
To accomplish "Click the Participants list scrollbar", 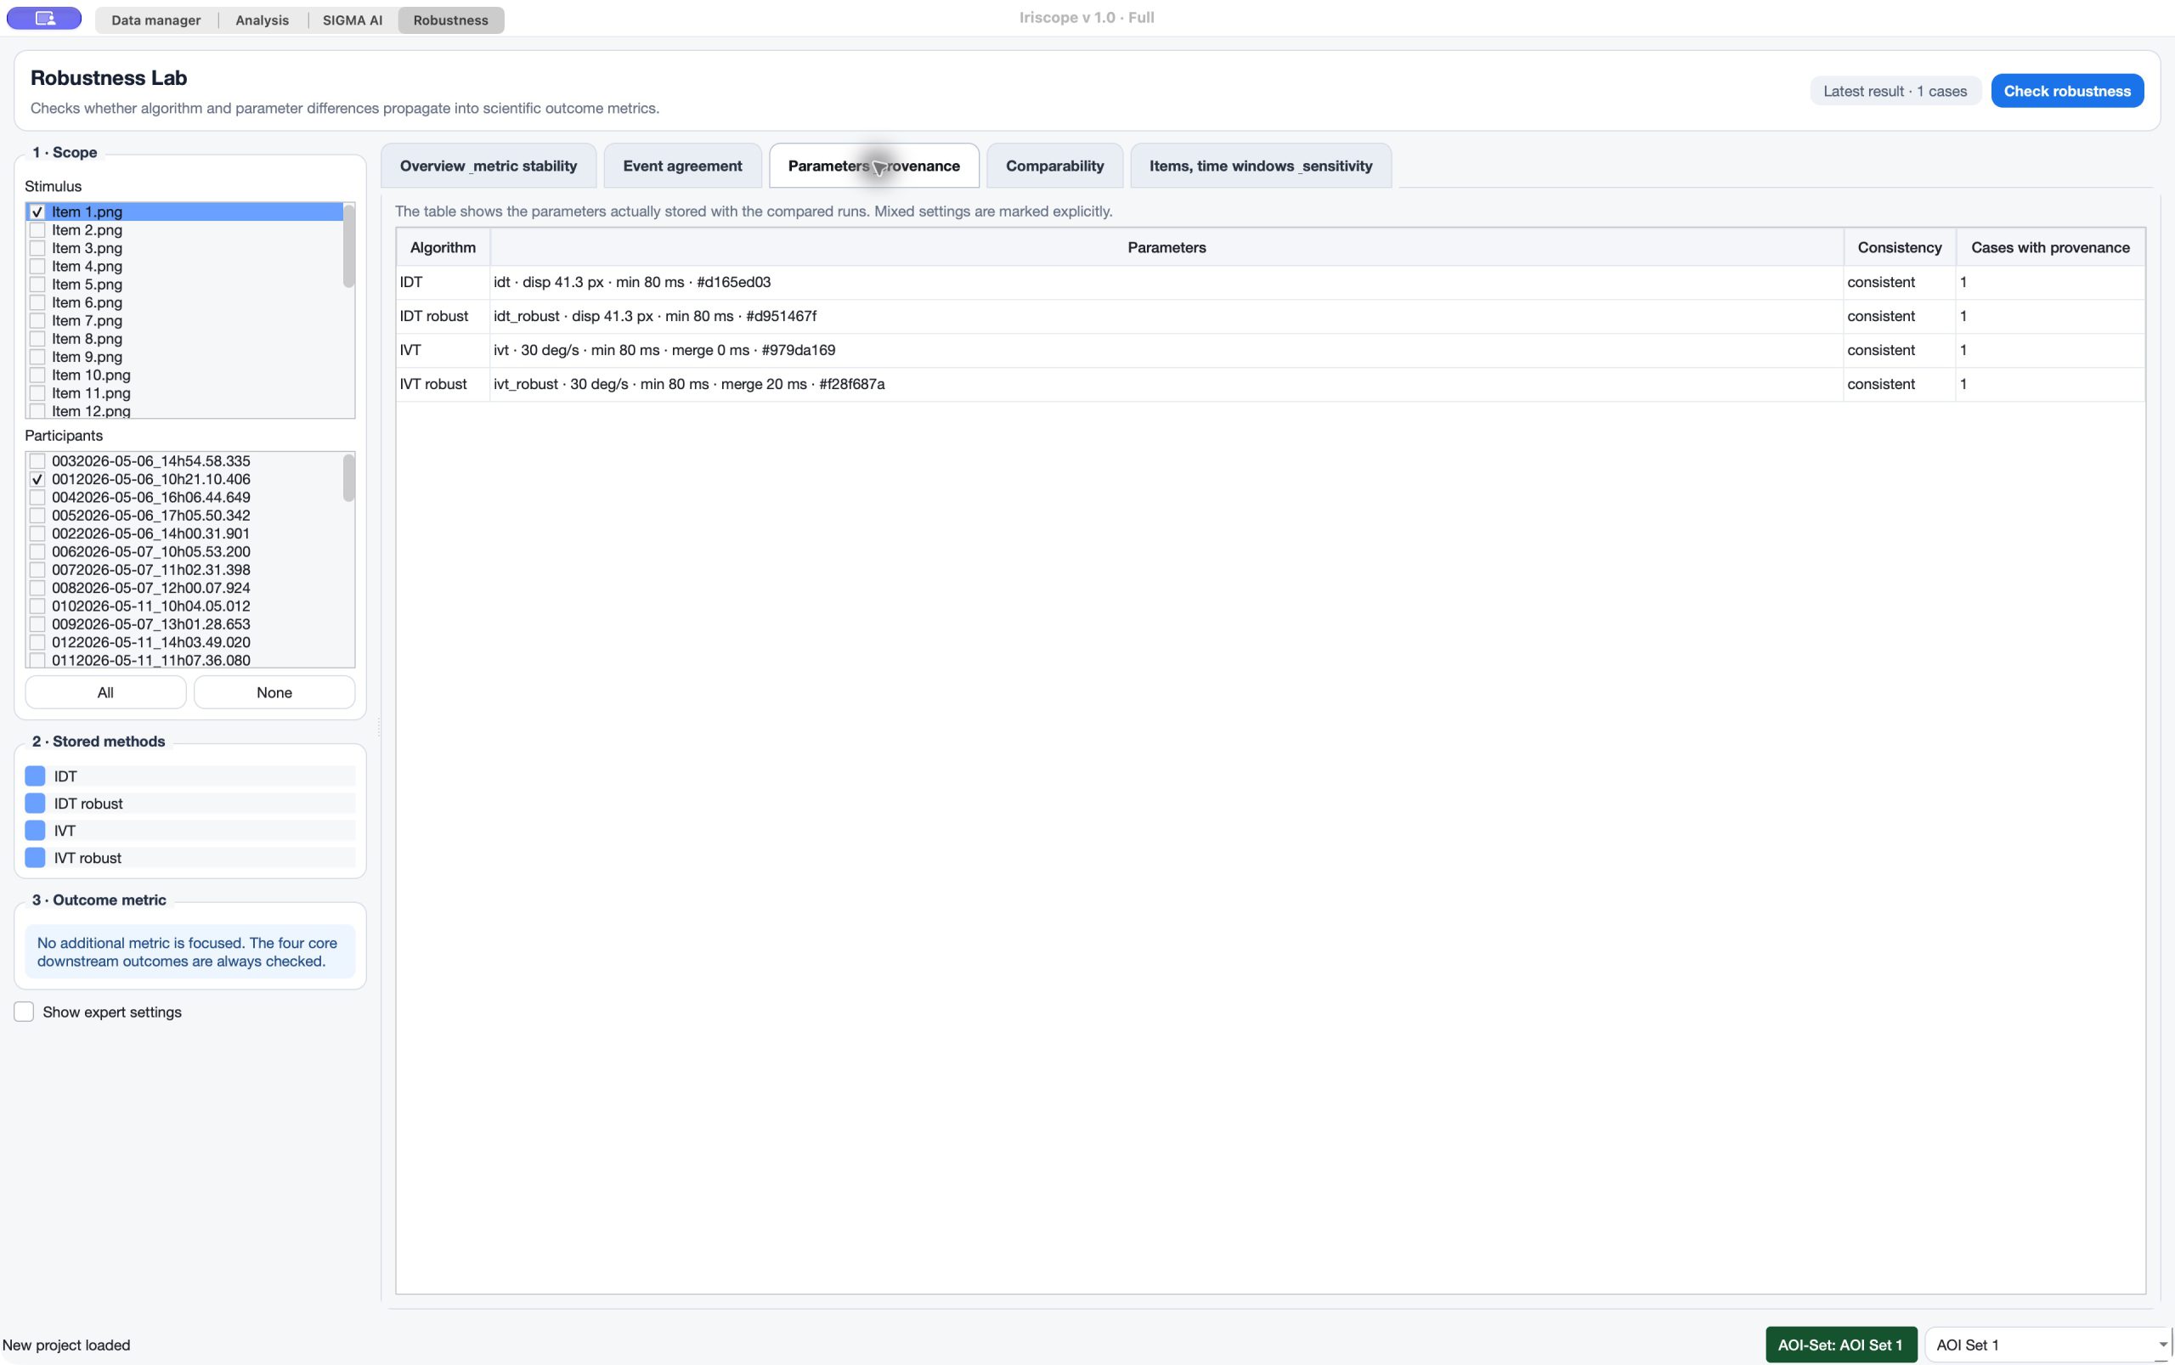I will point(348,477).
